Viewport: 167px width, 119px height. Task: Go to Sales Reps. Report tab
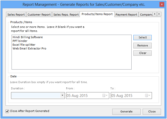click(66, 15)
